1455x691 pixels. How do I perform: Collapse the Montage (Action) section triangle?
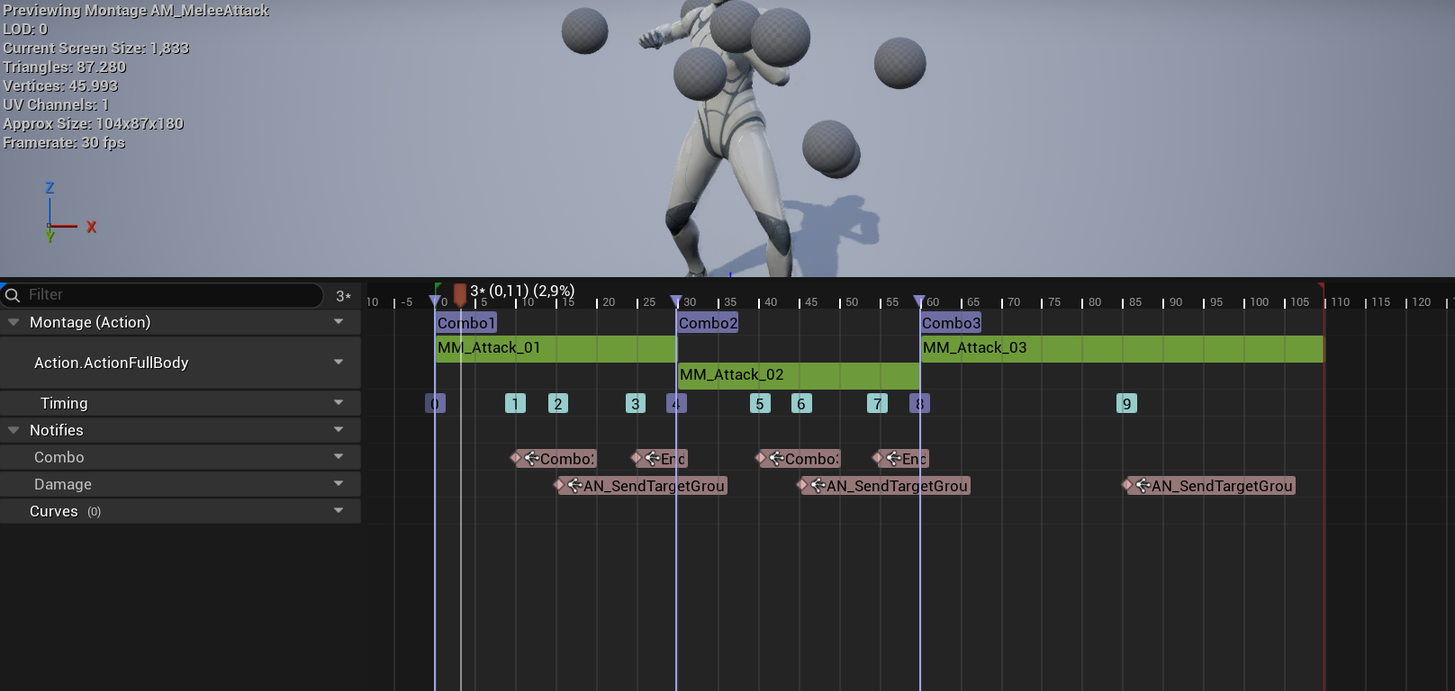coord(14,322)
